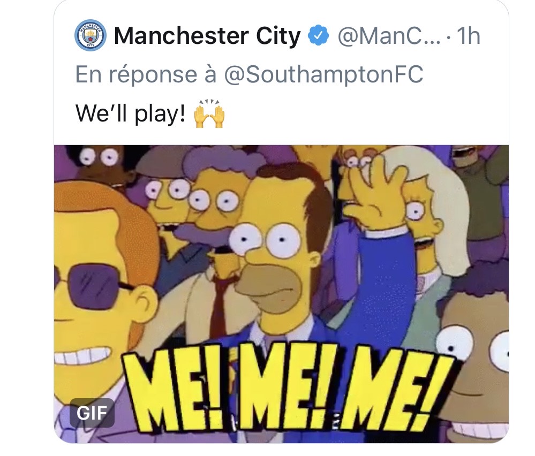Click the blue verified badge
The width and height of the screenshot is (535, 456).
point(319,36)
